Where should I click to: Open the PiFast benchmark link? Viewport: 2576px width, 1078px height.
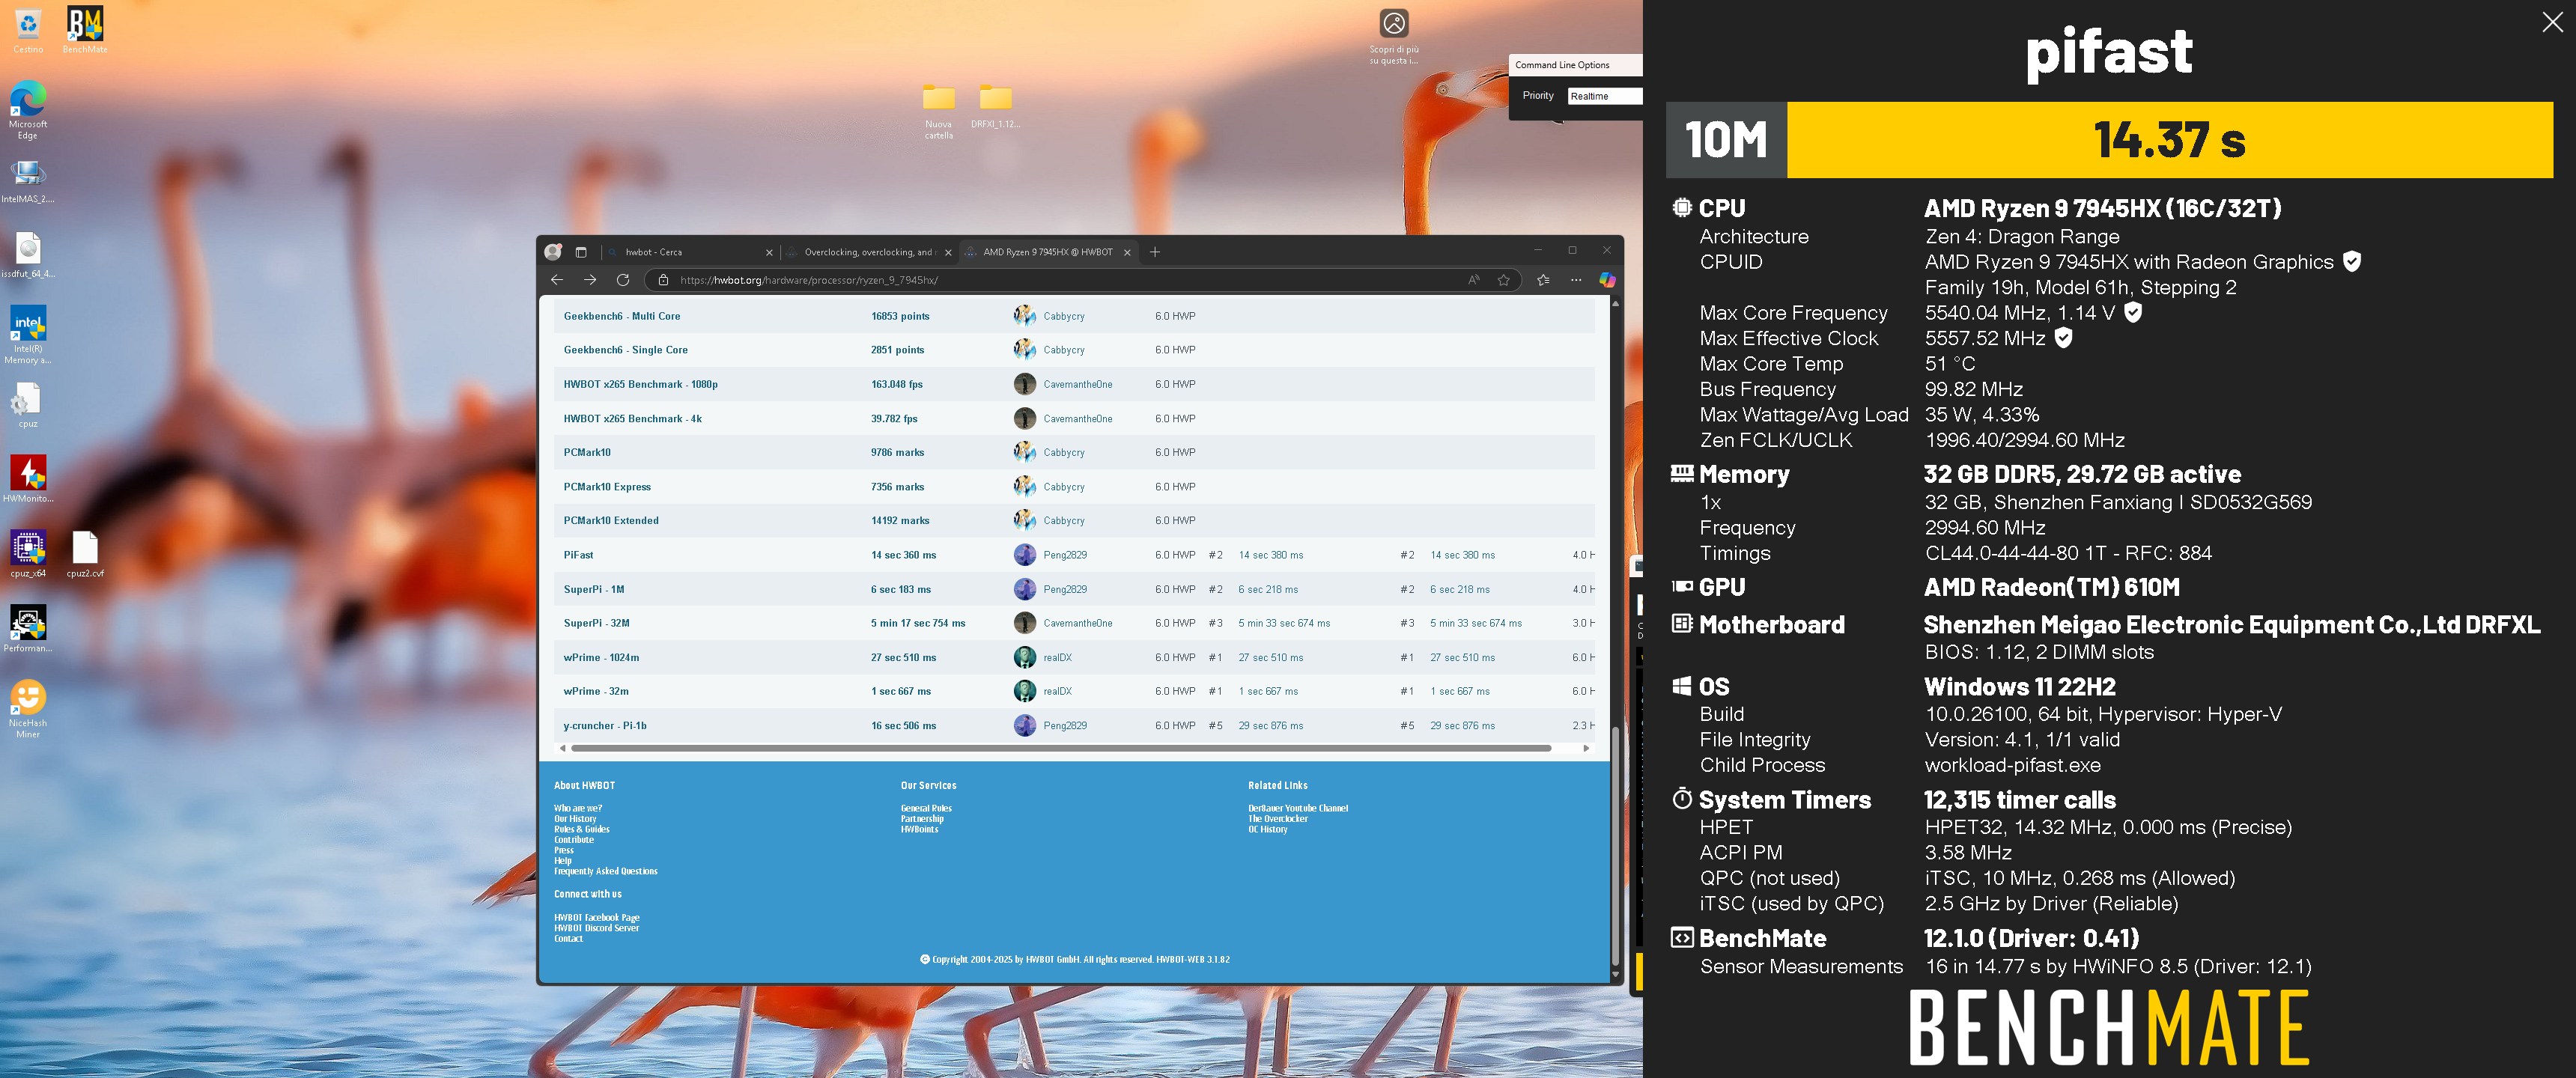click(578, 555)
